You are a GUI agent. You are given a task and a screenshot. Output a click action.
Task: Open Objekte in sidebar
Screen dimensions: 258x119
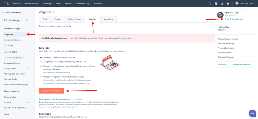8,102
